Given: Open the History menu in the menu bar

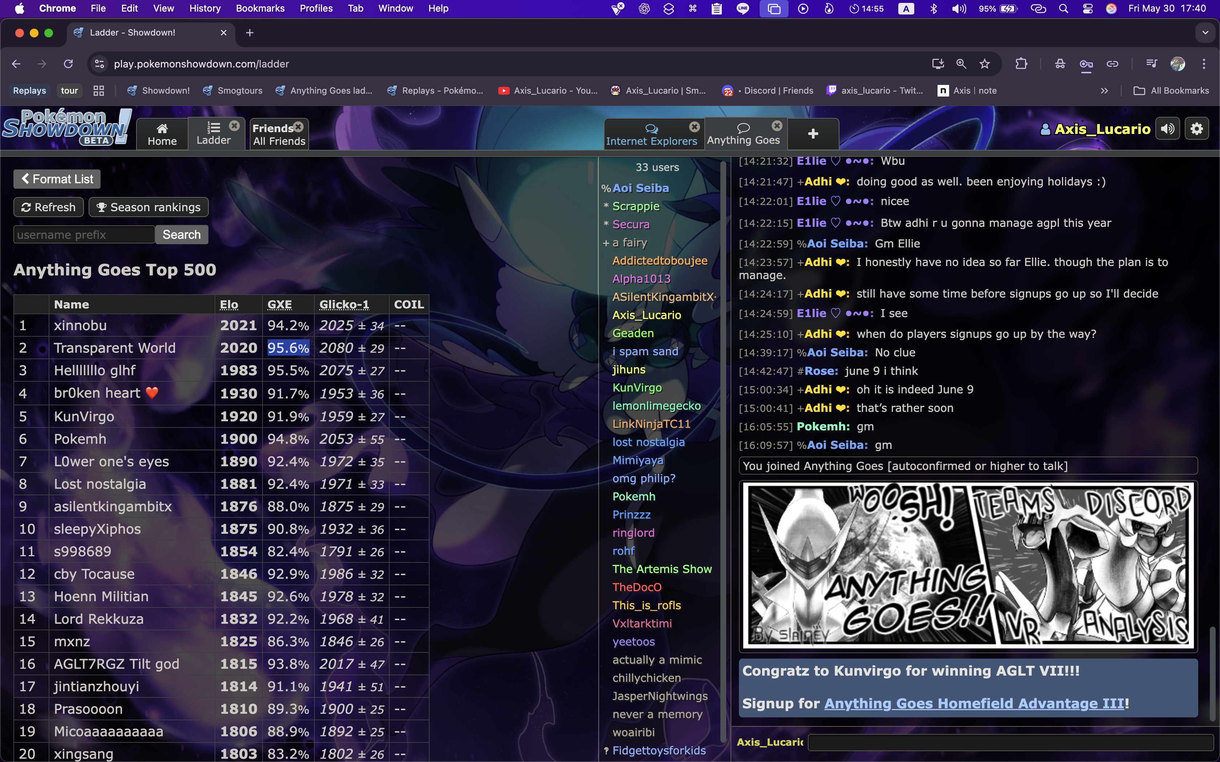Looking at the screenshot, I should tap(205, 9).
